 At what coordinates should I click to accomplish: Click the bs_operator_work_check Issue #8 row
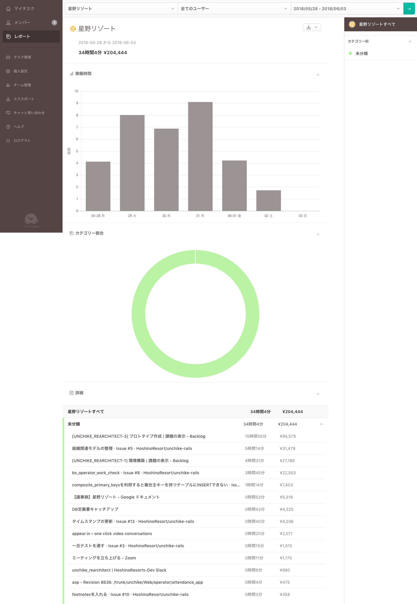tap(196, 473)
